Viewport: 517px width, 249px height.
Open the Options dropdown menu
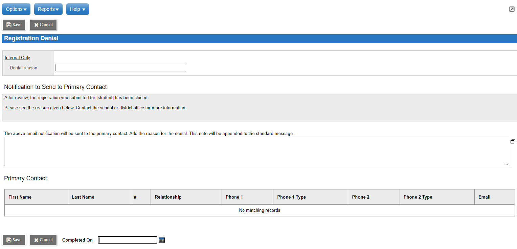[16, 9]
